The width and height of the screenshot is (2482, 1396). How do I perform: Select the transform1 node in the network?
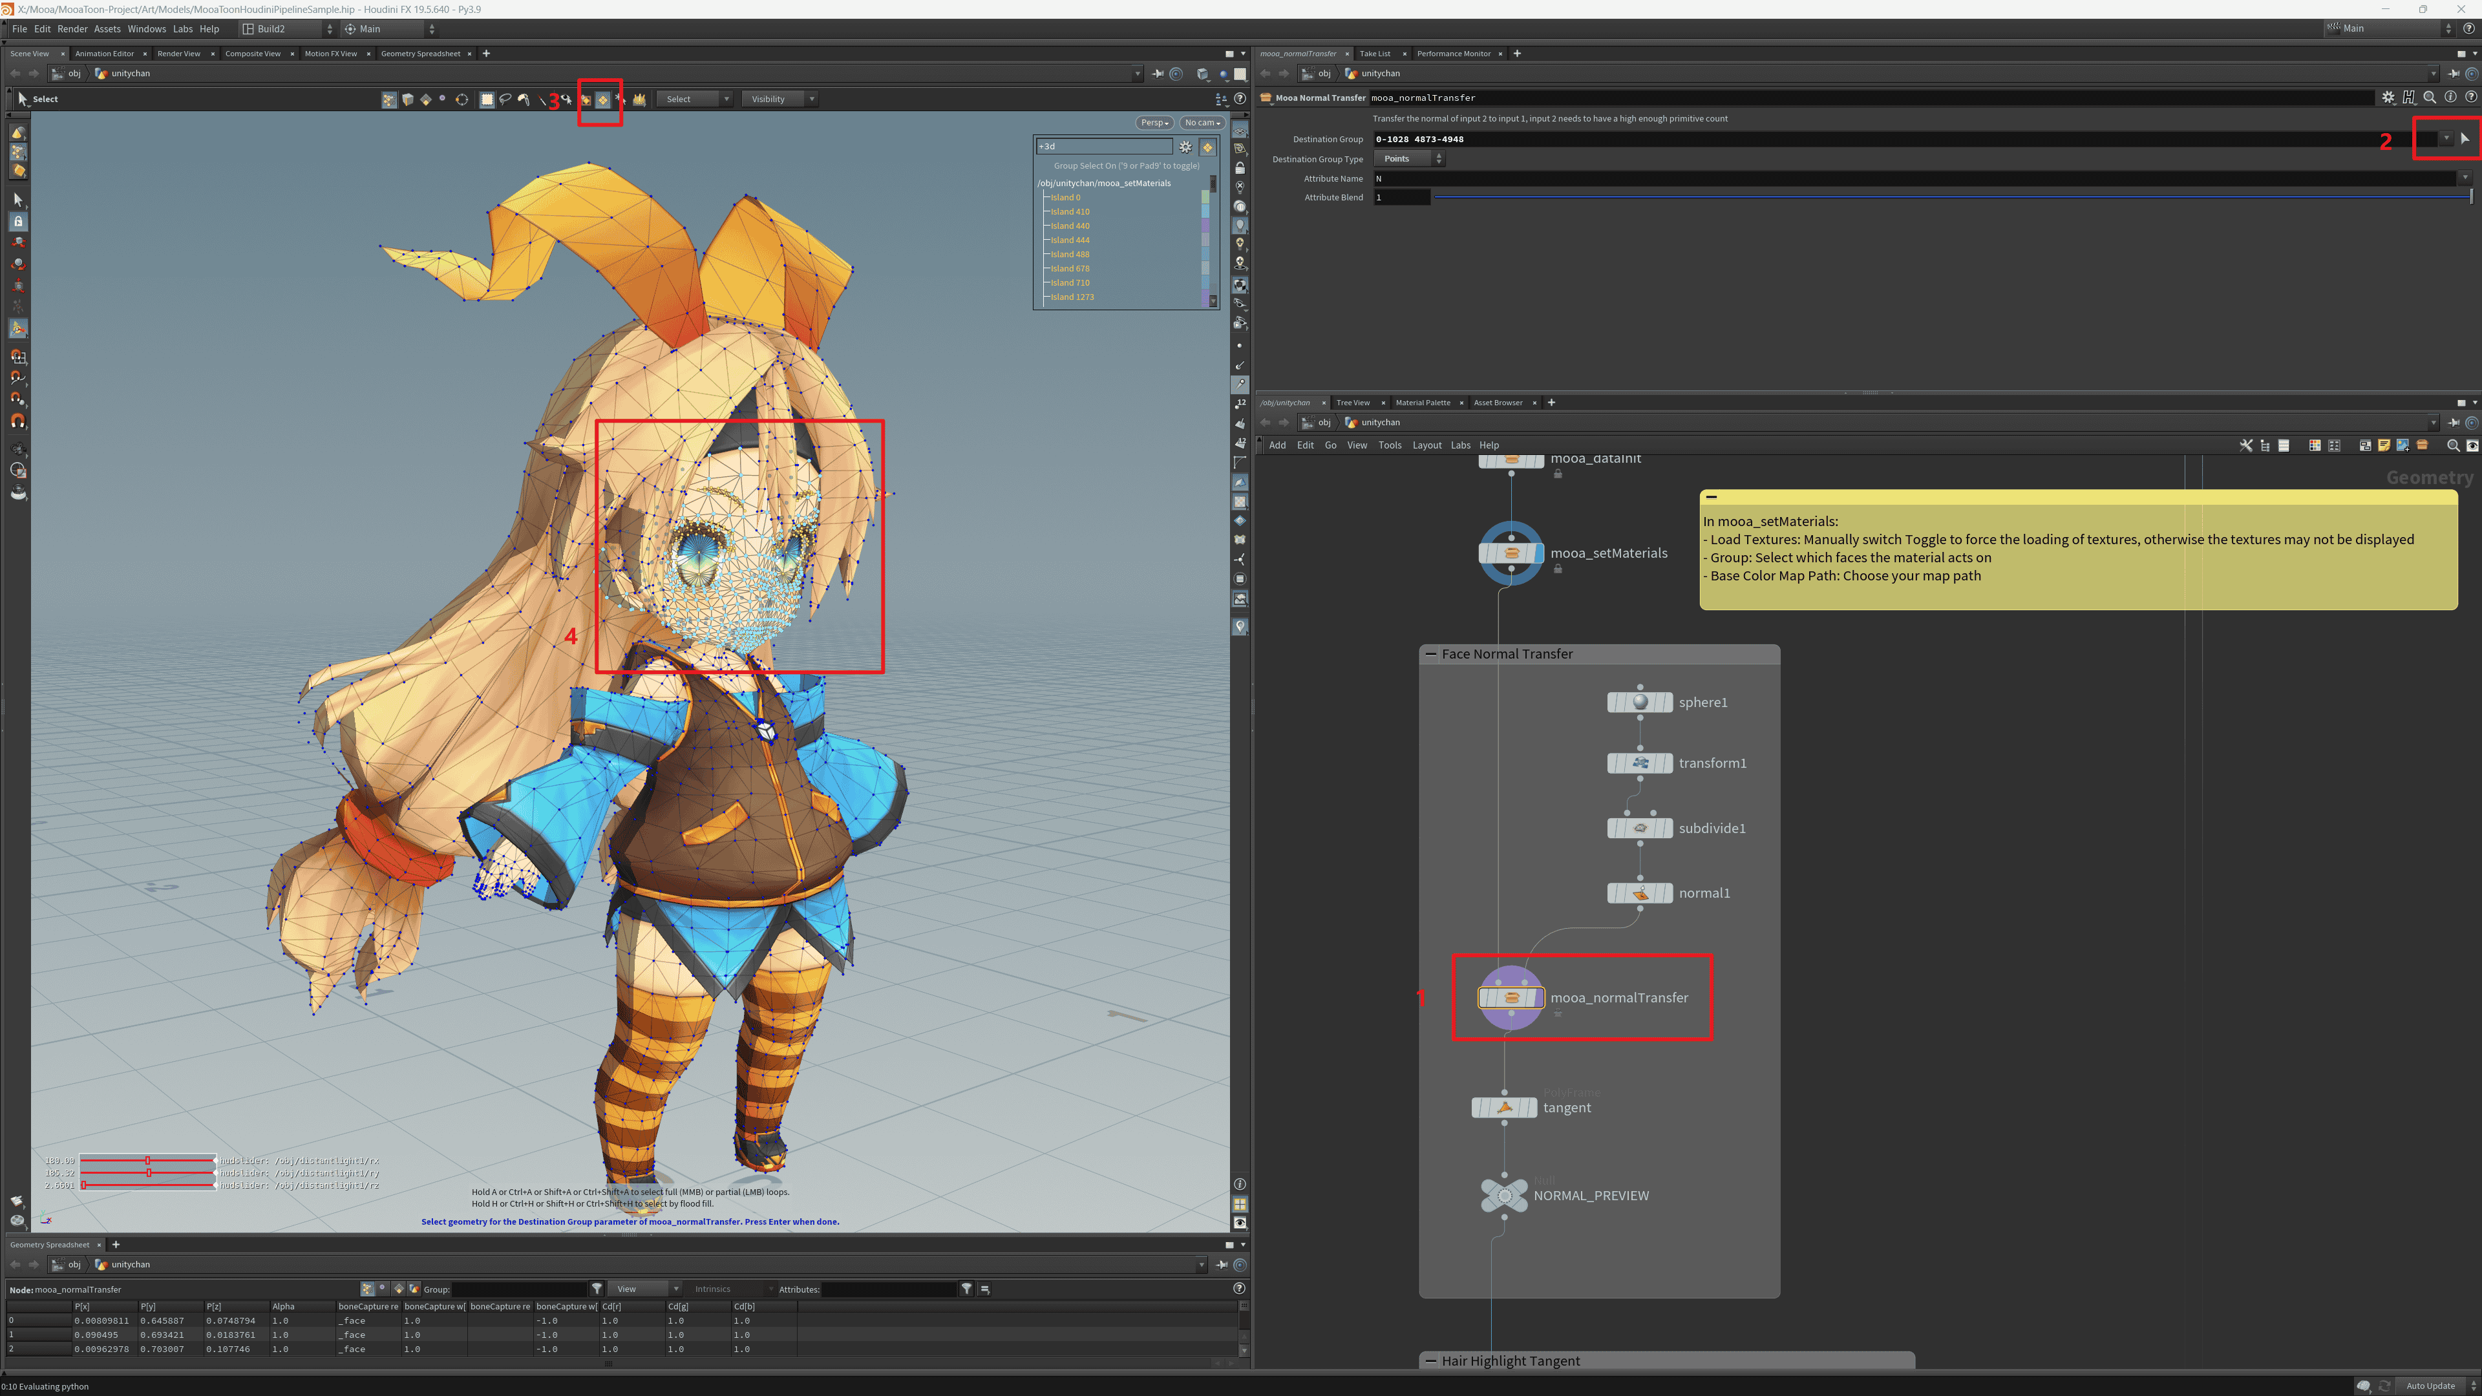coord(1640,763)
